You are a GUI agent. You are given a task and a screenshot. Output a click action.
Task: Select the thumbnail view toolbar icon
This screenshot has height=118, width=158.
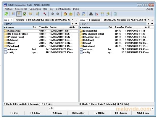[x=25, y=14]
